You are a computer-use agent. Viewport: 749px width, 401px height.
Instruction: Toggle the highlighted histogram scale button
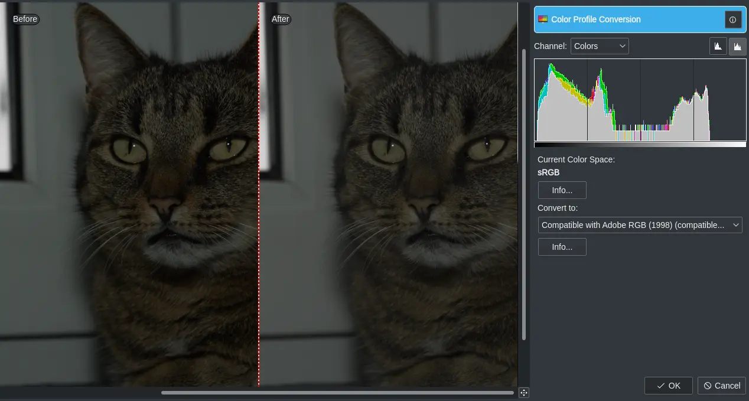point(738,45)
